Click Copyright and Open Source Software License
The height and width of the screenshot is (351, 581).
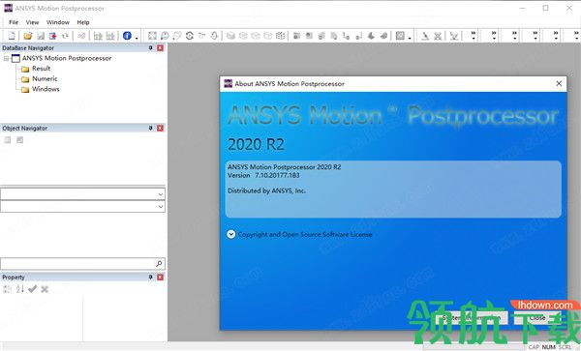tap(305, 235)
